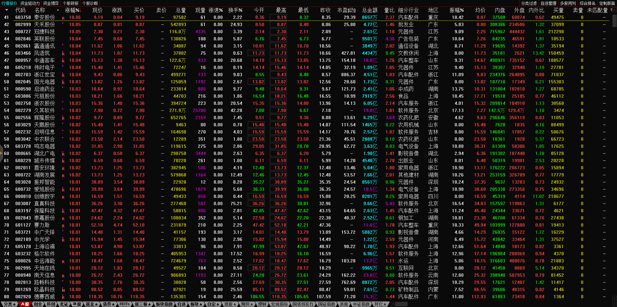Viewport: 617px width, 307px height.
Task: Click the N marker beside 欧晶科技
Action: coord(63,290)
